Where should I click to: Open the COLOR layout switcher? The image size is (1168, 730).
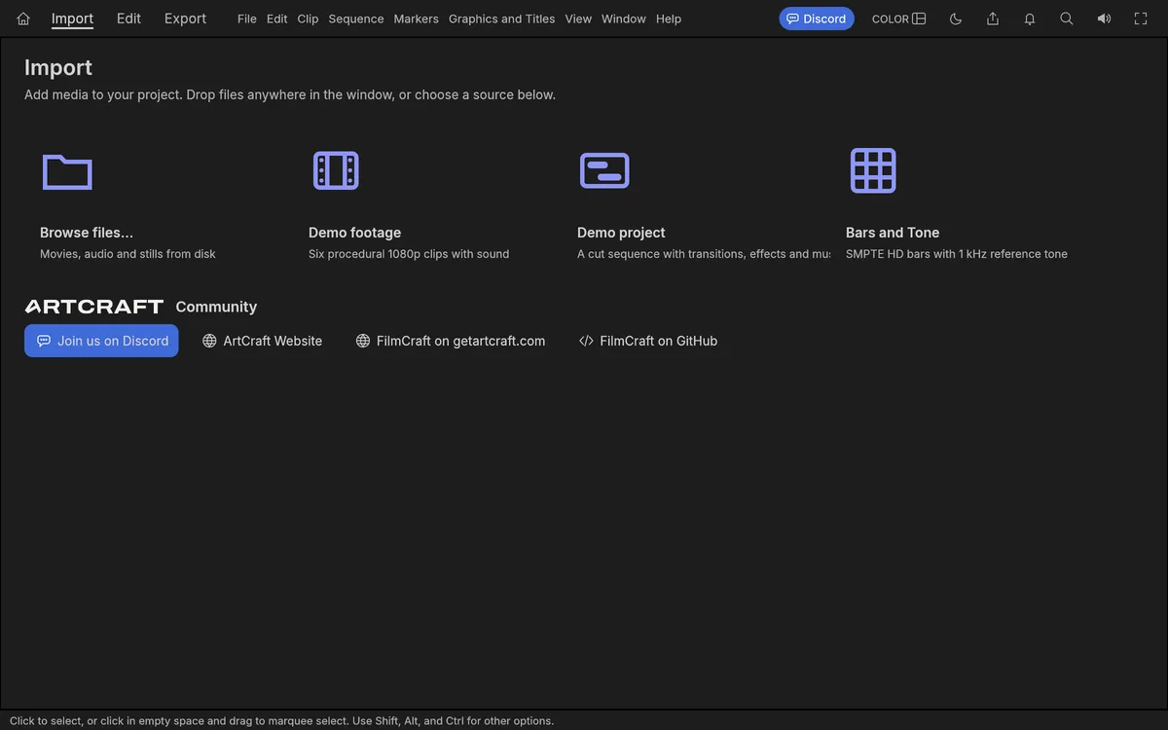898,18
